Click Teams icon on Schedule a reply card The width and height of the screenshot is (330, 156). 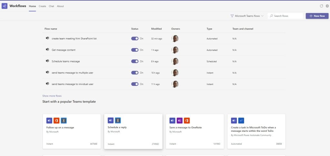click(x=111, y=120)
